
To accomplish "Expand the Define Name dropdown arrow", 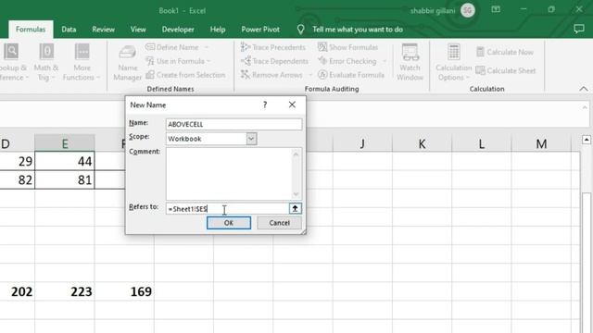I will tap(207, 47).
